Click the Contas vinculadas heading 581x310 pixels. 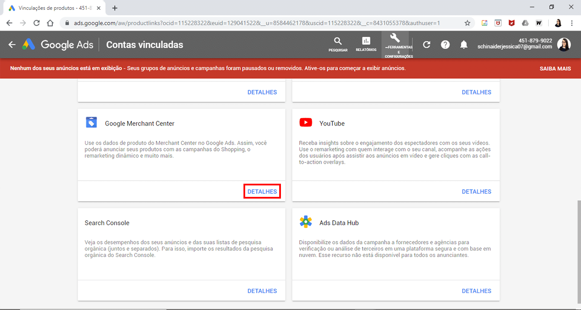(145, 45)
